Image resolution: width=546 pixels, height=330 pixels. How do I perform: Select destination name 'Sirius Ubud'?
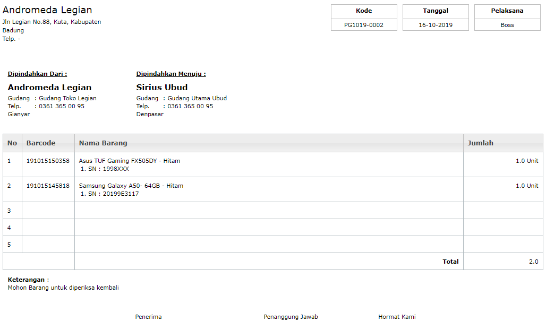pyautogui.click(x=162, y=88)
